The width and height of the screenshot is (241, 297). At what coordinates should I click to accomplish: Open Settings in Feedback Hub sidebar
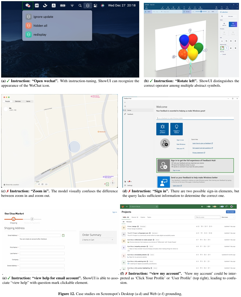click(x=138, y=185)
